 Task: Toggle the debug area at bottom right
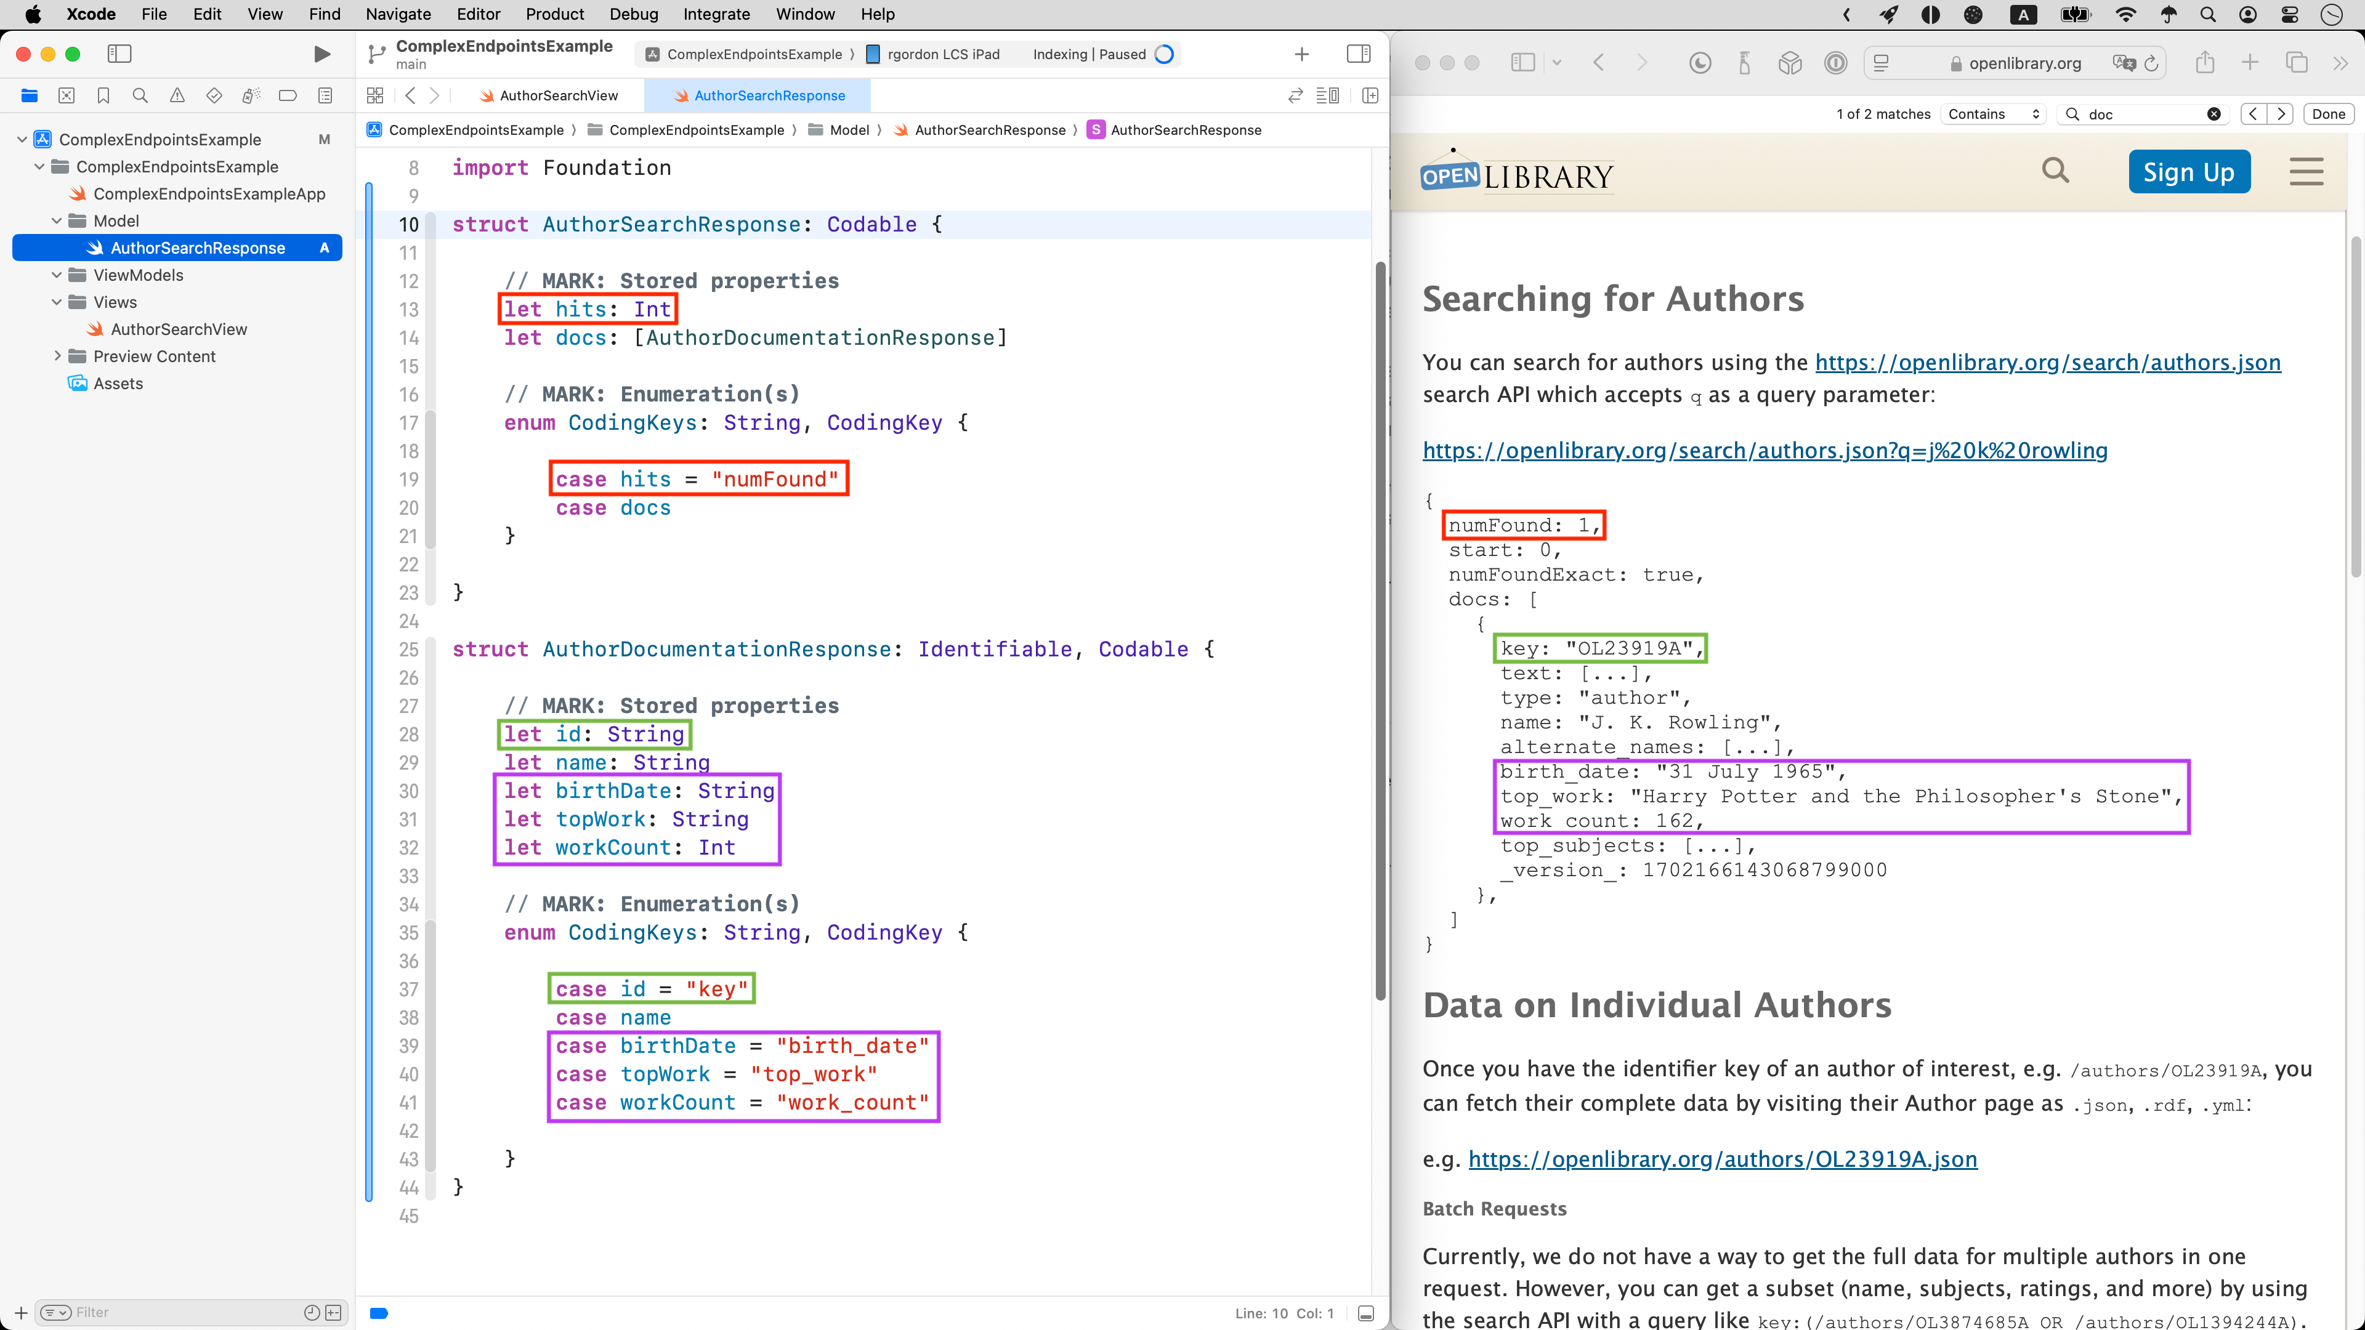pyautogui.click(x=1365, y=1313)
